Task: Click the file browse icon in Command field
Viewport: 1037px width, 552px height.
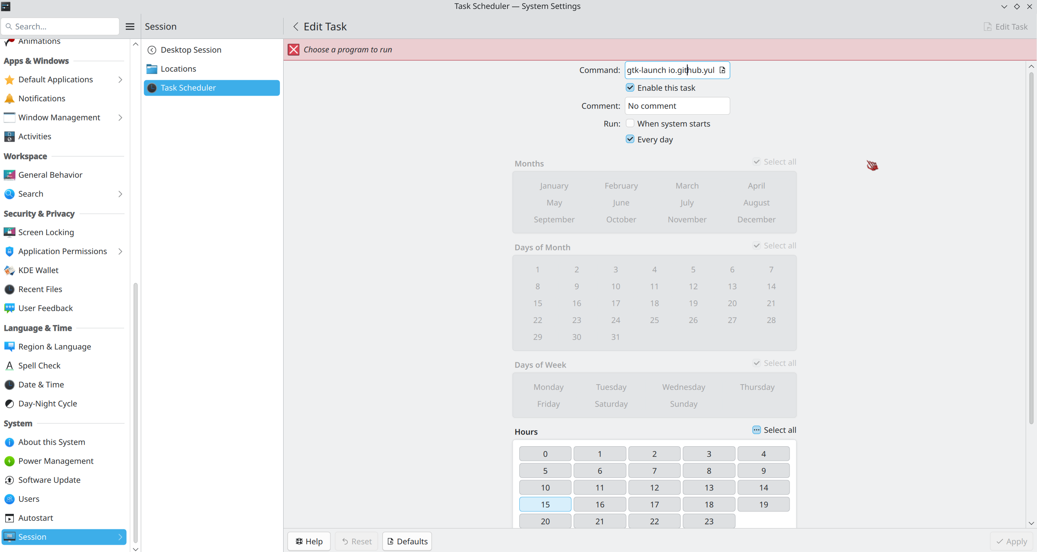Action: coord(723,70)
